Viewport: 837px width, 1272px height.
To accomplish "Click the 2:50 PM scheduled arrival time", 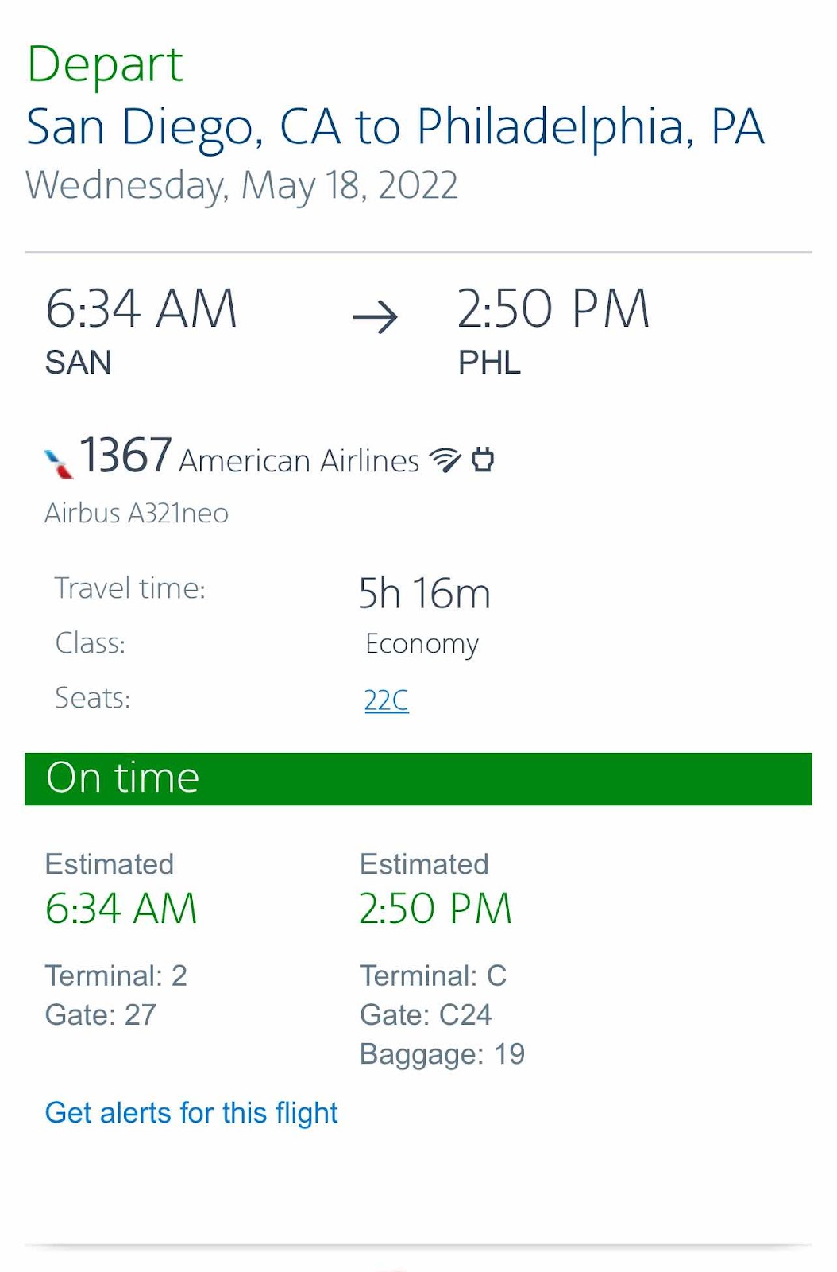I will 553,308.
